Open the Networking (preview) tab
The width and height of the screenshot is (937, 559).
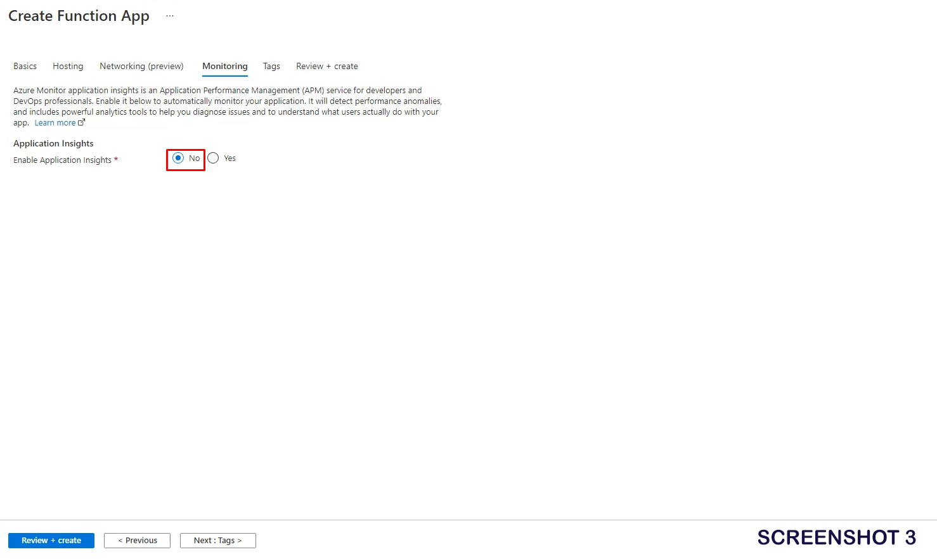coord(141,66)
